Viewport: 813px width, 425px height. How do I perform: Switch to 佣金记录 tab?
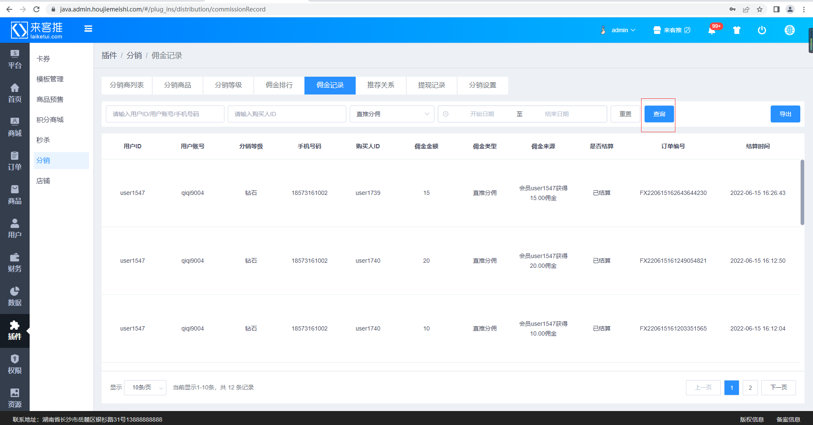[x=330, y=85]
